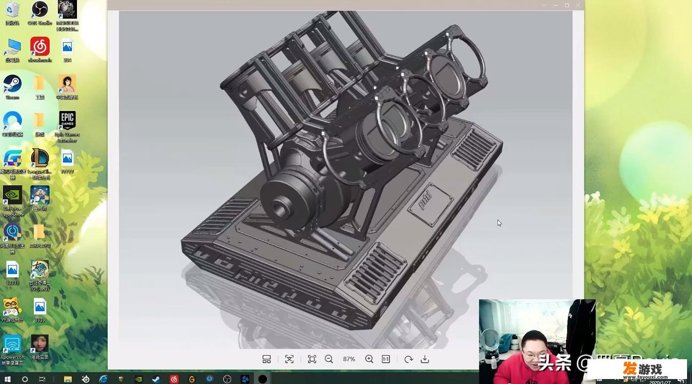Image resolution: width=692 pixels, height=384 pixels.
Task: Launch NetEase UU accelerator shortcut
Action: click(12, 239)
